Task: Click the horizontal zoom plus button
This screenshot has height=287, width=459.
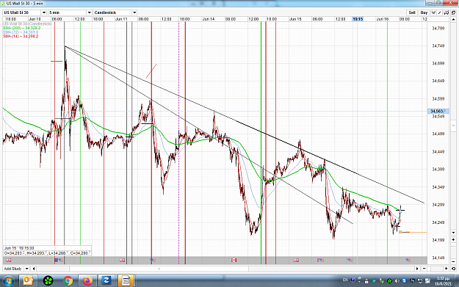Action: [446, 269]
